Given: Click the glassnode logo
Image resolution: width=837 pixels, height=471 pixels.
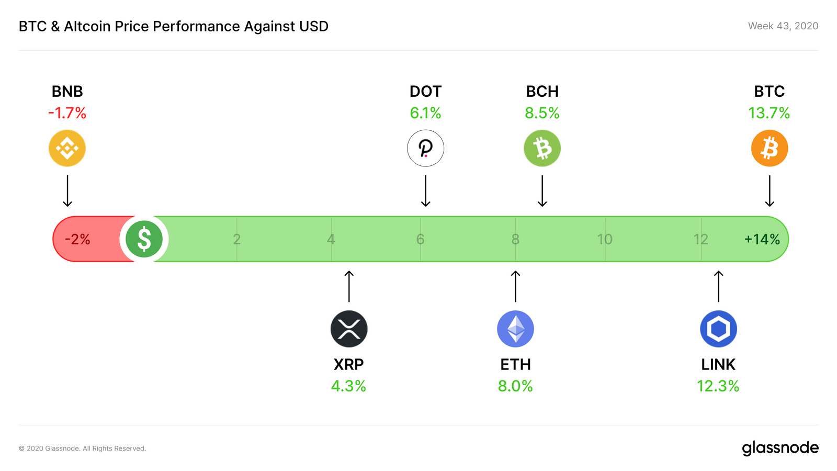Looking at the screenshot, I should point(780,448).
